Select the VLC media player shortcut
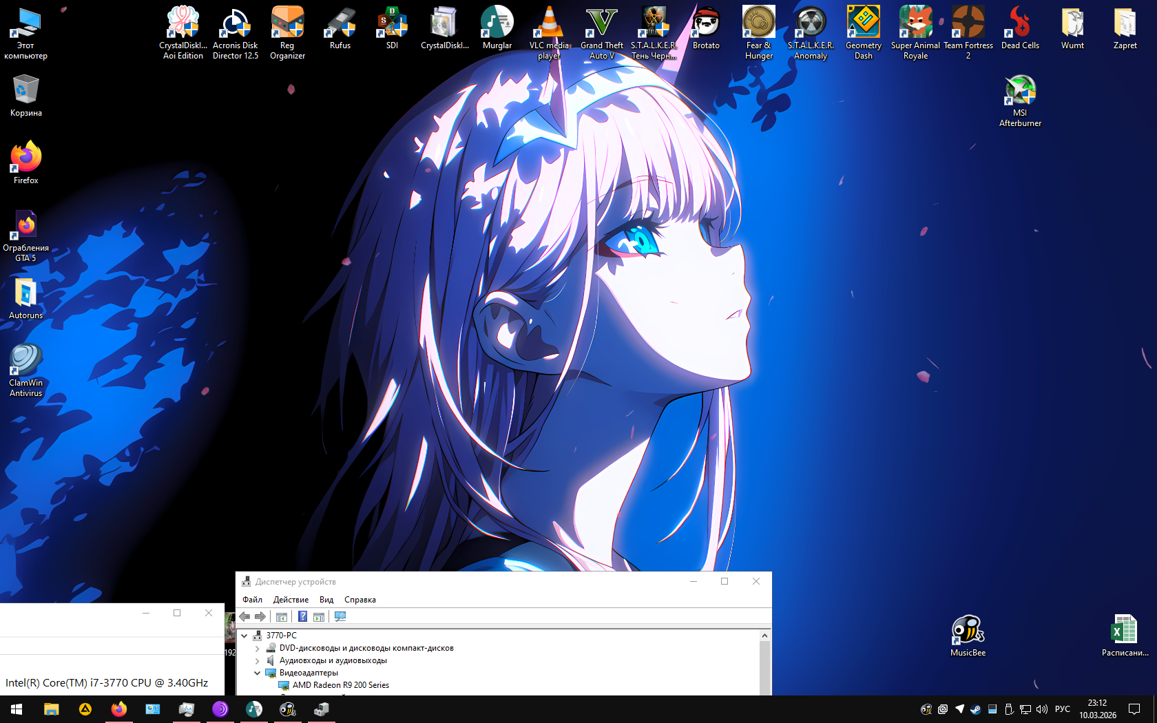 (549, 33)
